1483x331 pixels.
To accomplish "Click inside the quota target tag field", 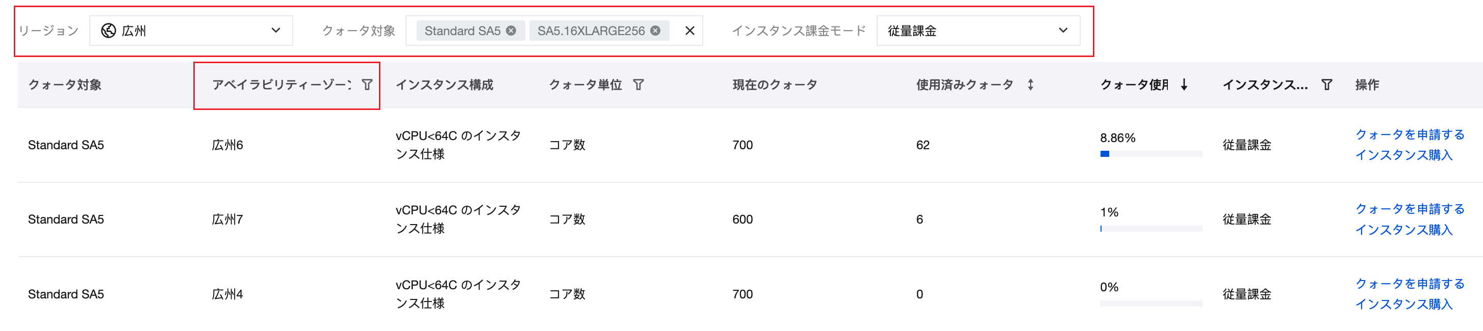I will 675,31.
